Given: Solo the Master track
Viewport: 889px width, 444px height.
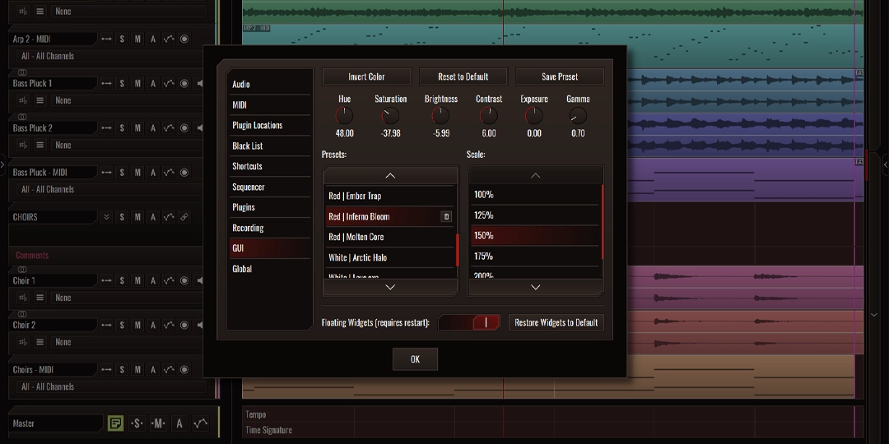Looking at the screenshot, I should click(137, 423).
